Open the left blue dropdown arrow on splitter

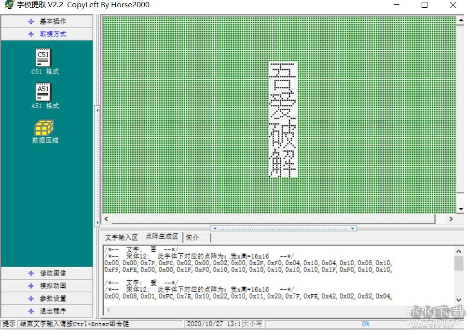point(214,229)
